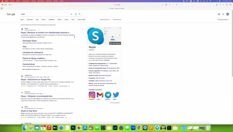The height and width of the screenshot is (132, 233).
Task: Open Safari sidebar dropdown arrow
Action: (x=12, y=5)
